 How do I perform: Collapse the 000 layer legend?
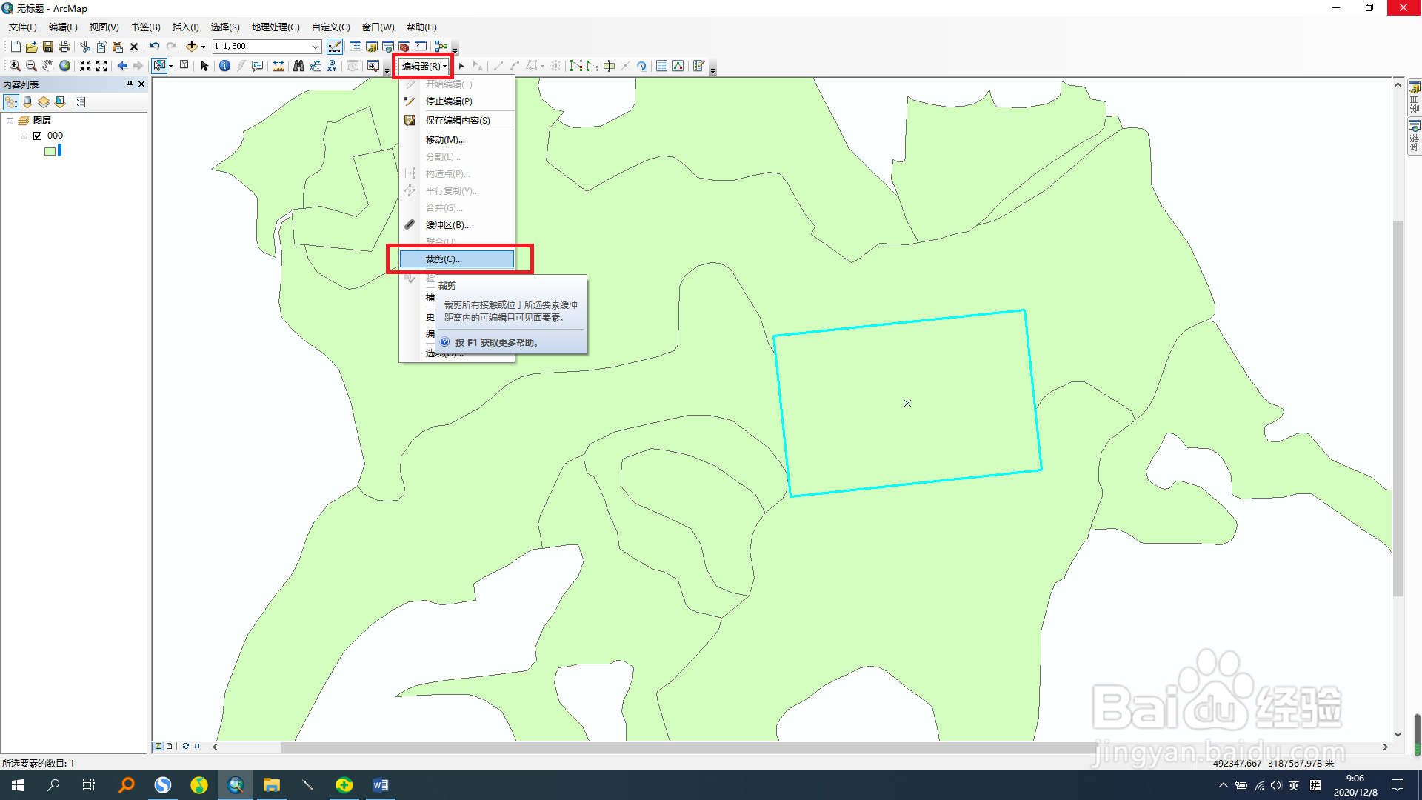click(24, 136)
